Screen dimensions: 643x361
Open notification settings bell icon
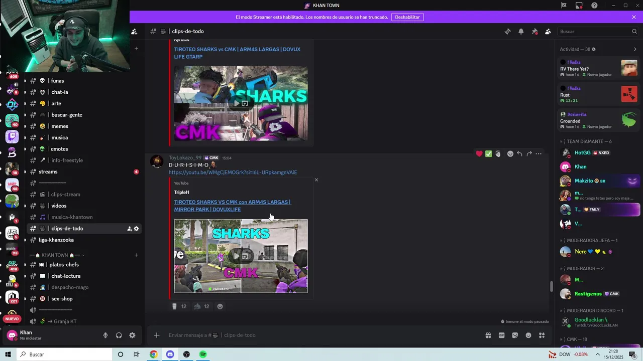tap(521, 31)
